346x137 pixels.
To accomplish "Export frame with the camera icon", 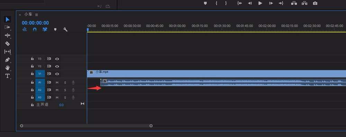I will click(315, 3).
